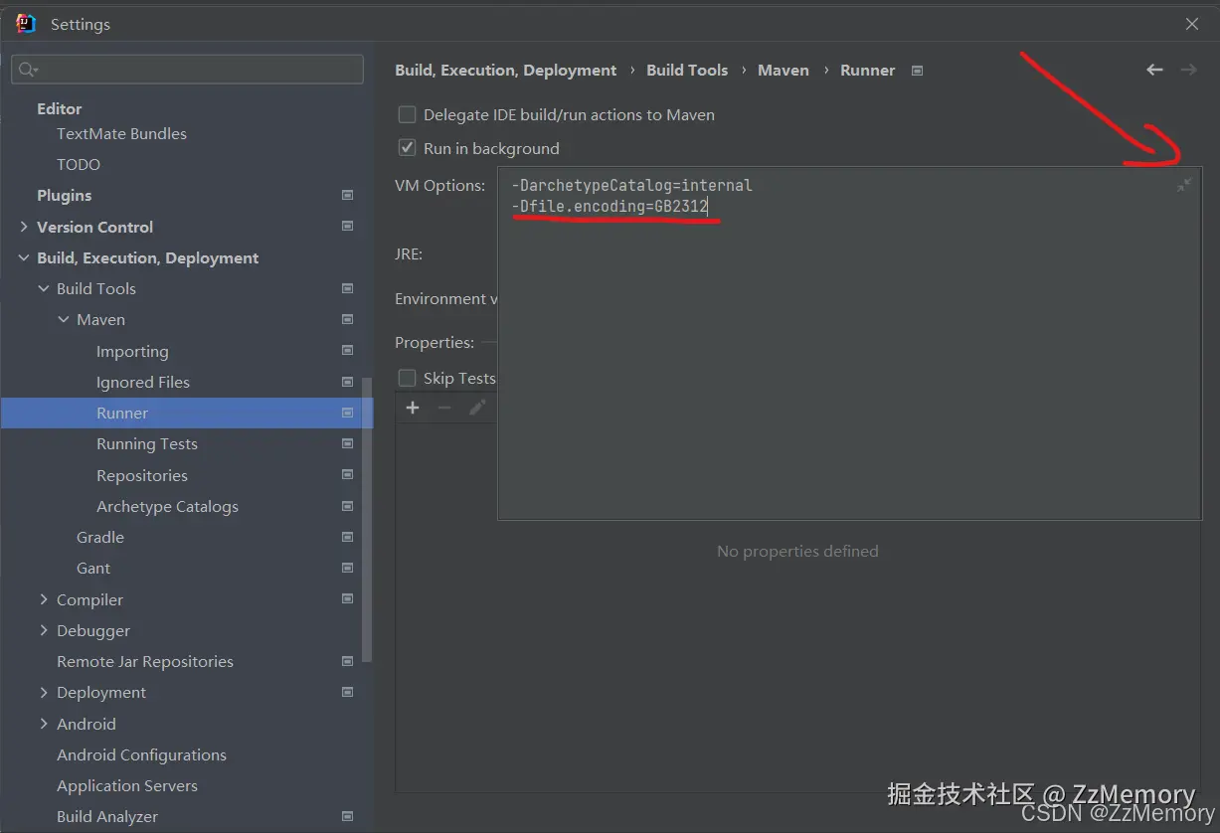Click inside the VM Options text area
The image size is (1220, 833).
coord(850,343)
